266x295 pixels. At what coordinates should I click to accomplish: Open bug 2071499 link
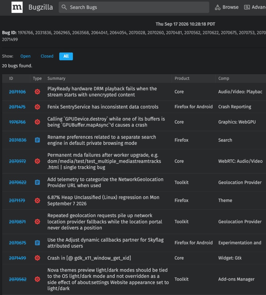coord(18,258)
